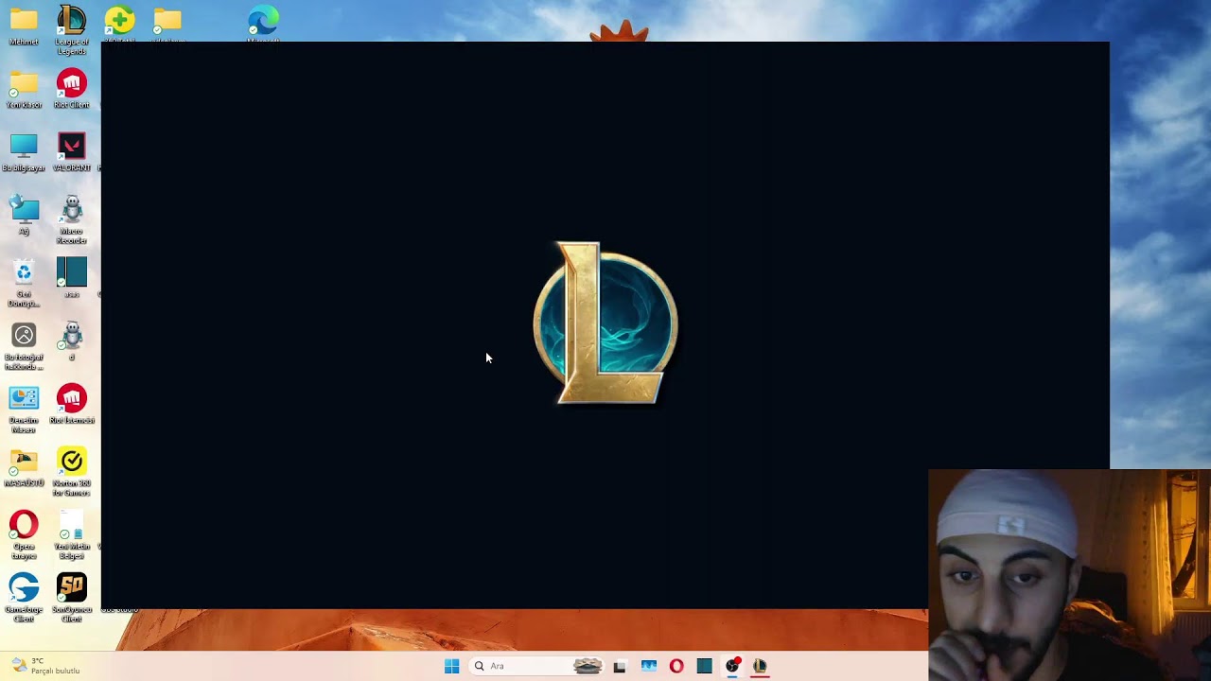Open Opera from the taskbar
This screenshot has width=1211, height=681.
[676, 666]
